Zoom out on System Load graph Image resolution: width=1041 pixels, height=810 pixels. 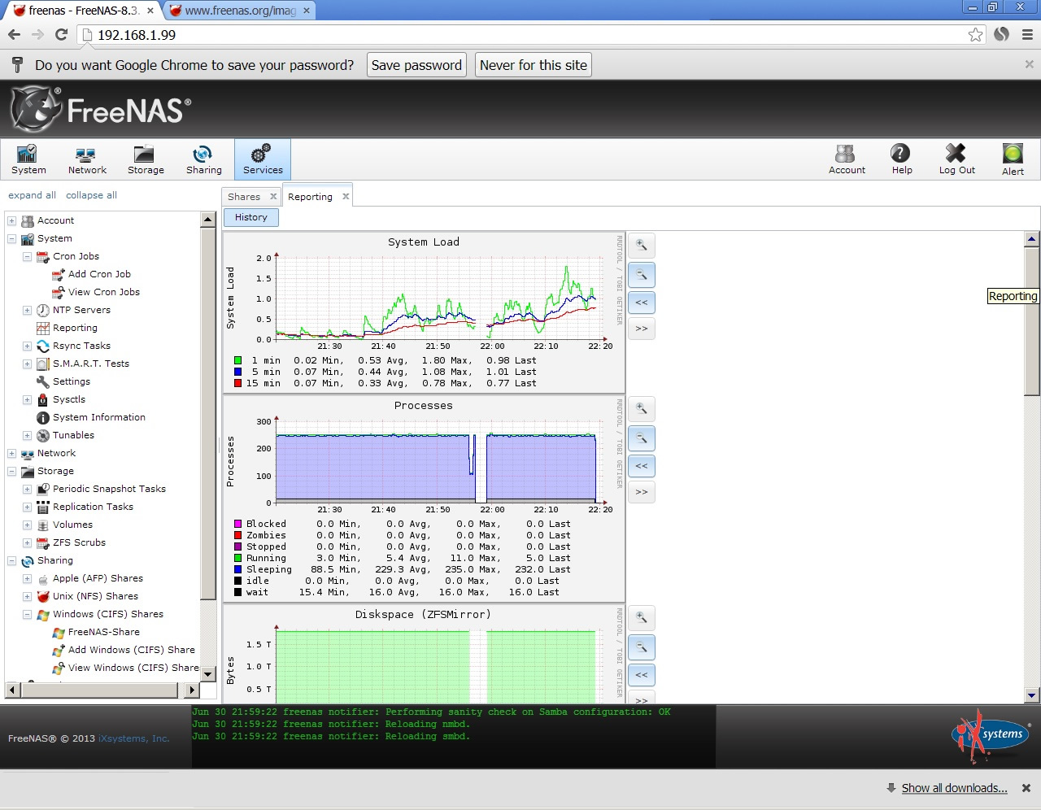click(642, 275)
